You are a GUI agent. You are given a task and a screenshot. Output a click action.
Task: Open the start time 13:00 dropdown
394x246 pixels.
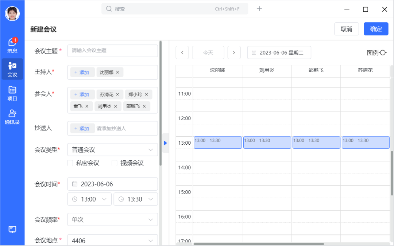89,199
